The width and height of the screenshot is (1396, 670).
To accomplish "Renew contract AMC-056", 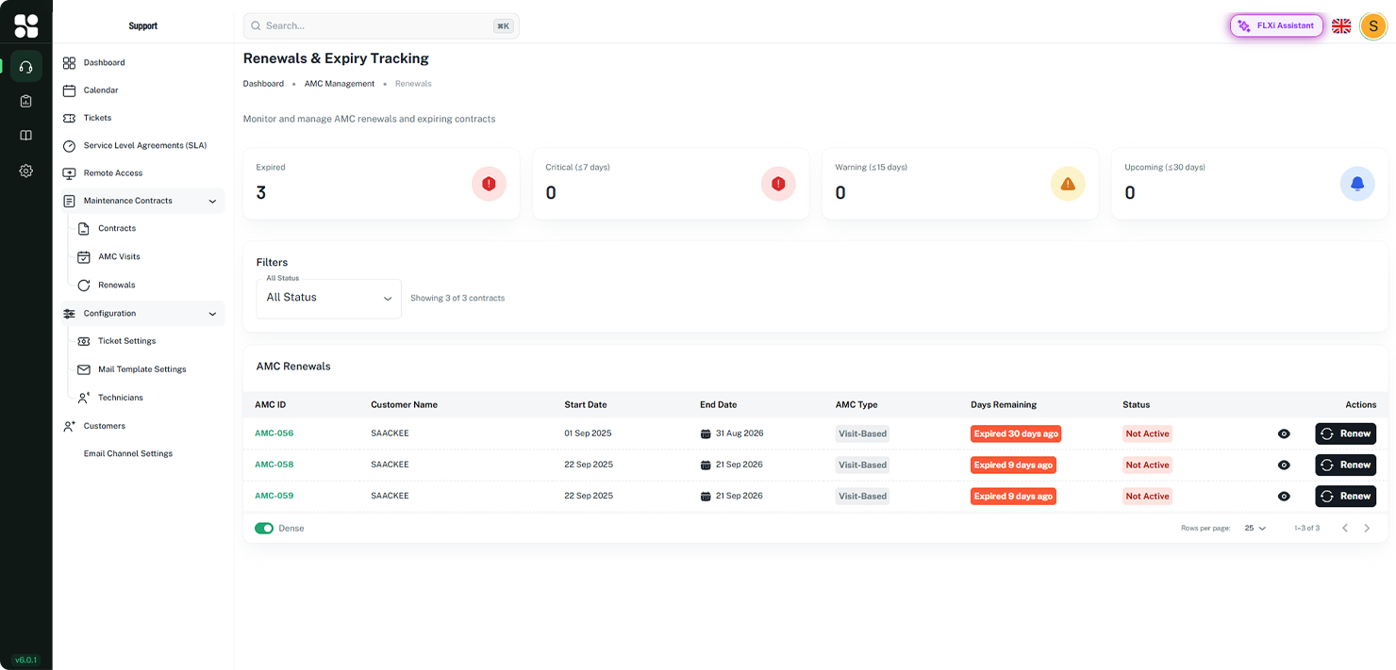I will point(1346,434).
